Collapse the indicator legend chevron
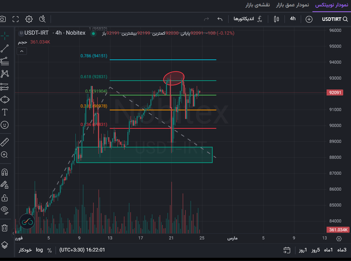 point(22,51)
